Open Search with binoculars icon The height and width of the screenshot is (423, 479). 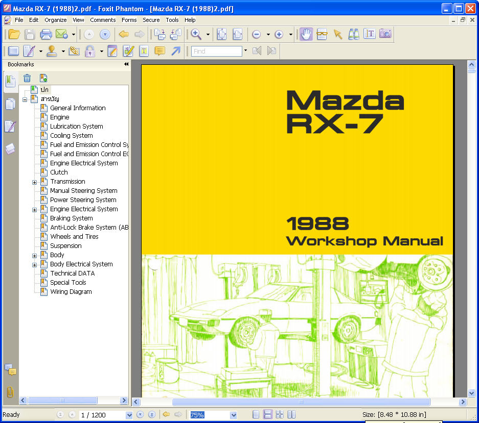[x=354, y=34]
